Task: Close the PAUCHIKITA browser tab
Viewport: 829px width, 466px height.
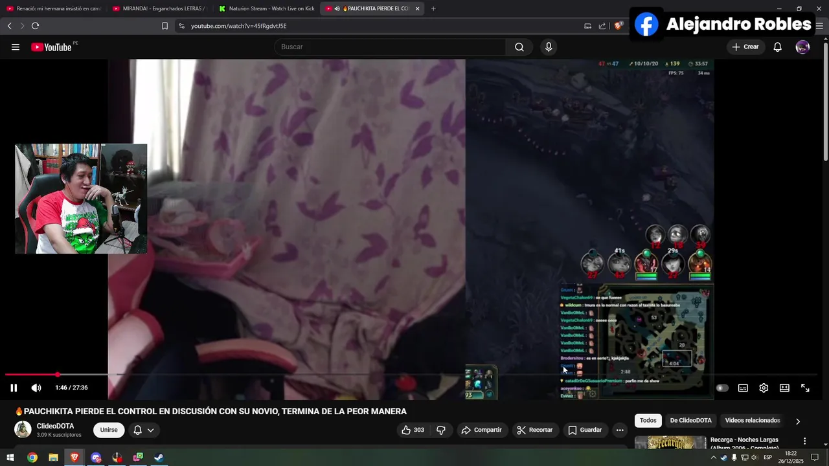Action: tap(417, 8)
